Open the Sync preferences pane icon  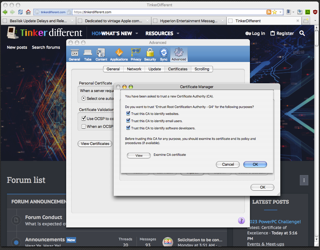(164, 54)
